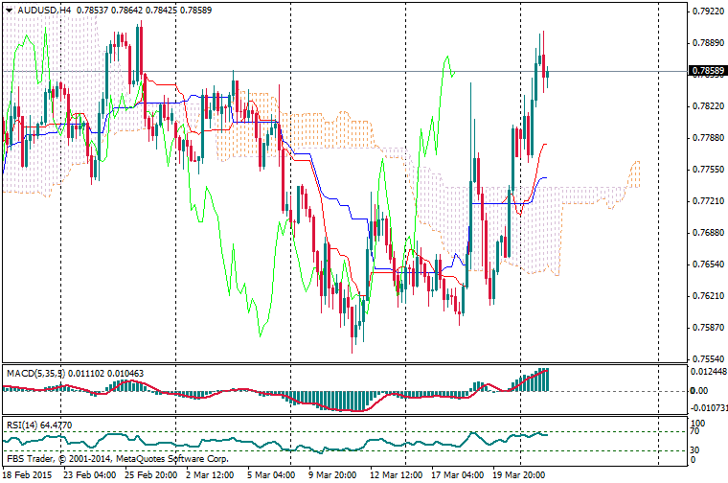
Task: Click the latest MACD histogram bar
Action: coord(548,379)
